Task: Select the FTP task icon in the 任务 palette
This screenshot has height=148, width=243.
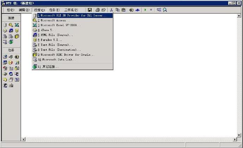Action: [5, 57]
